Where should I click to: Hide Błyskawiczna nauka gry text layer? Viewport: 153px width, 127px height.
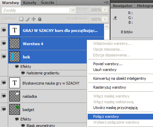pos(4,83)
